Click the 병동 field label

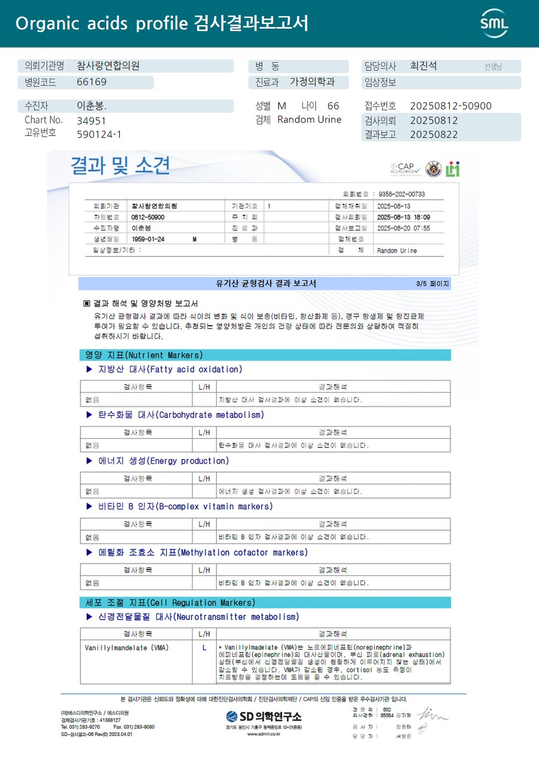click(267, 66)
